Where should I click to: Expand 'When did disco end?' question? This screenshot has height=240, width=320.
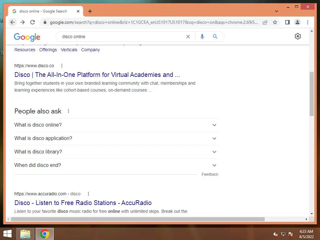(x=116, y=165)
